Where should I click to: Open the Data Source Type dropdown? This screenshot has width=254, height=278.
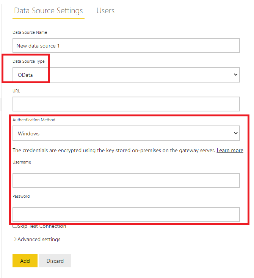(x=126, y=75)
